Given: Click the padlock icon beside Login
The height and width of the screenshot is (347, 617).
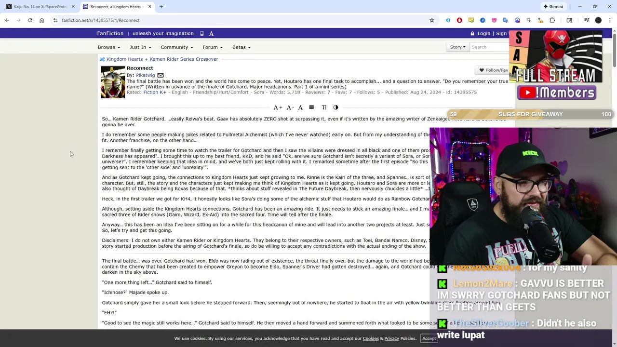Looking at the screenshot, I should pyautogui.click(x=472, y=33).
